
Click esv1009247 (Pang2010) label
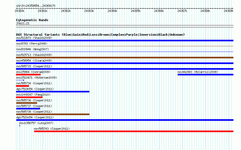tap(33, 95)
